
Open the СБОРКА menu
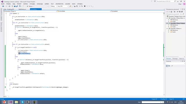point(25,4)
